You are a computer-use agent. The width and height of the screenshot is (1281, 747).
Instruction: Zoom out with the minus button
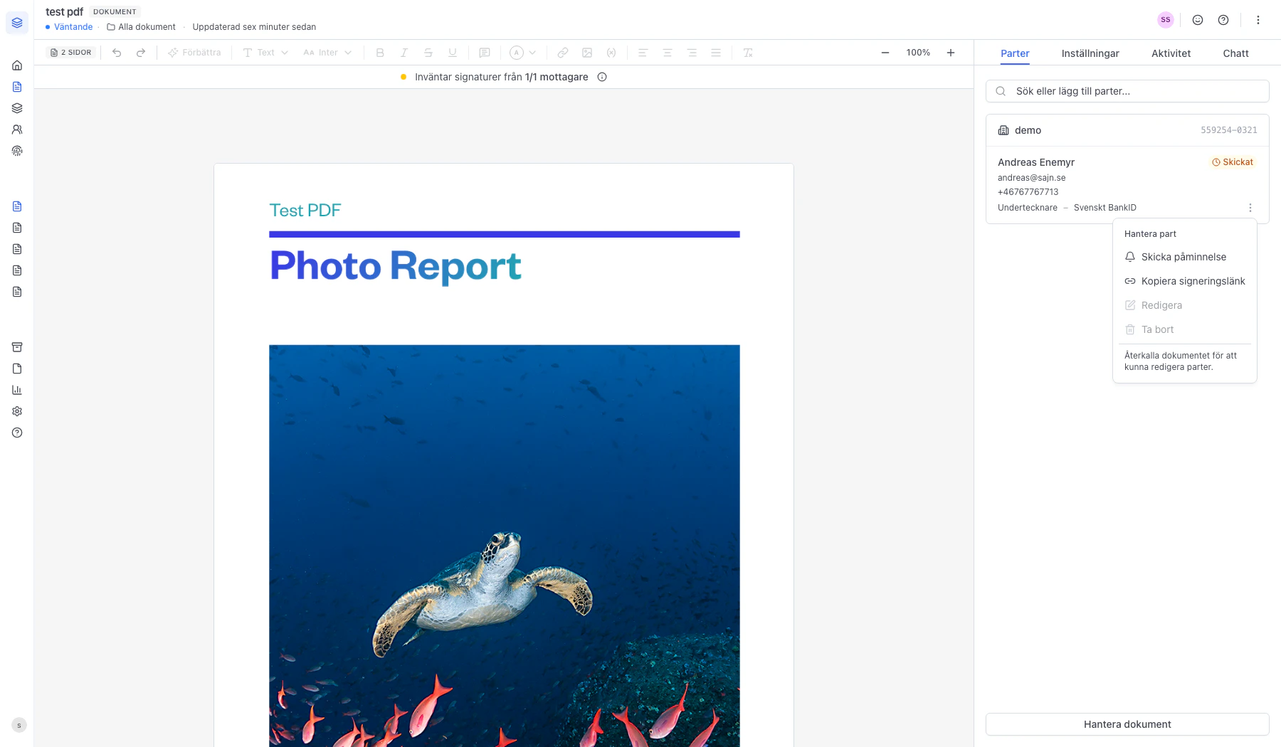coord(885,53)
